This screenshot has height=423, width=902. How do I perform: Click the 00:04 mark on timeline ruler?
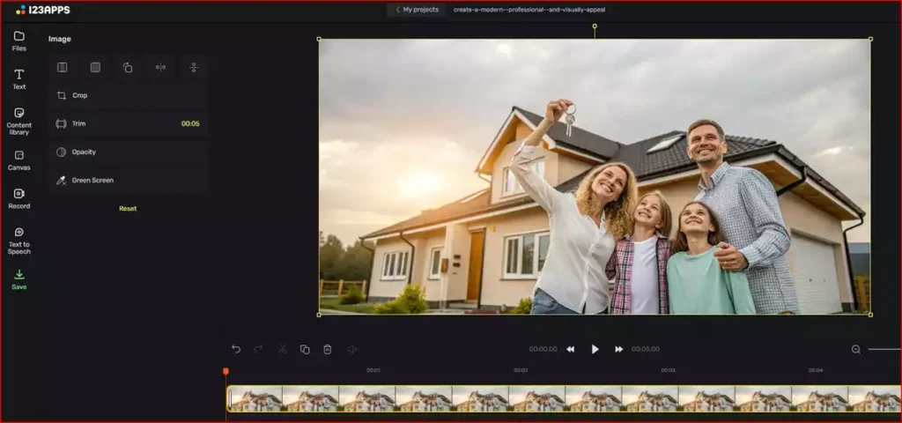816,370
